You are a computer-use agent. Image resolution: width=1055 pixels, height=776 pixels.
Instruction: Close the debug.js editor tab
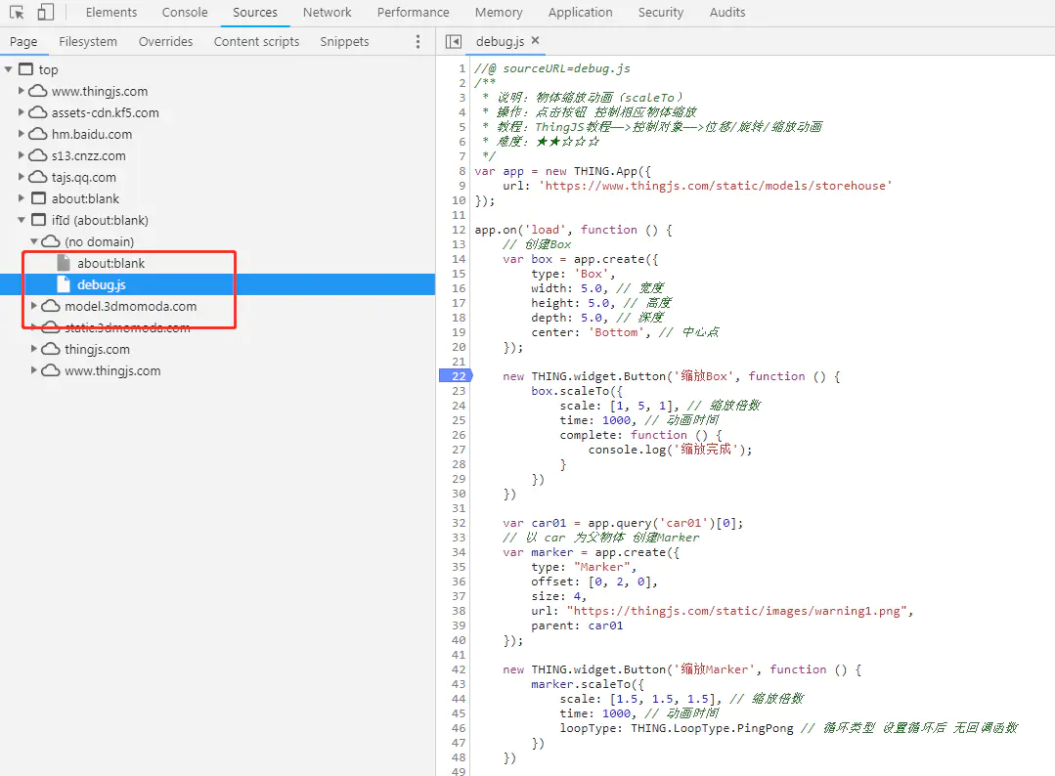536,40
